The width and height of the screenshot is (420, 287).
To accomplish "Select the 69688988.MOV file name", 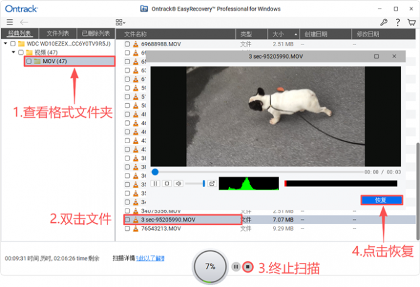I will [161, 44].
